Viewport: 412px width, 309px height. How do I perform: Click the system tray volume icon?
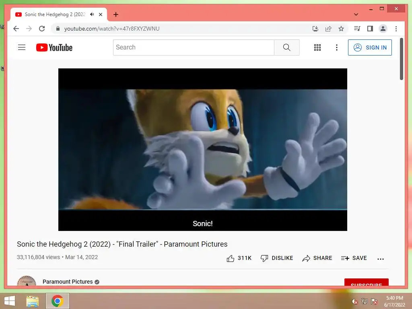(354, 301)
